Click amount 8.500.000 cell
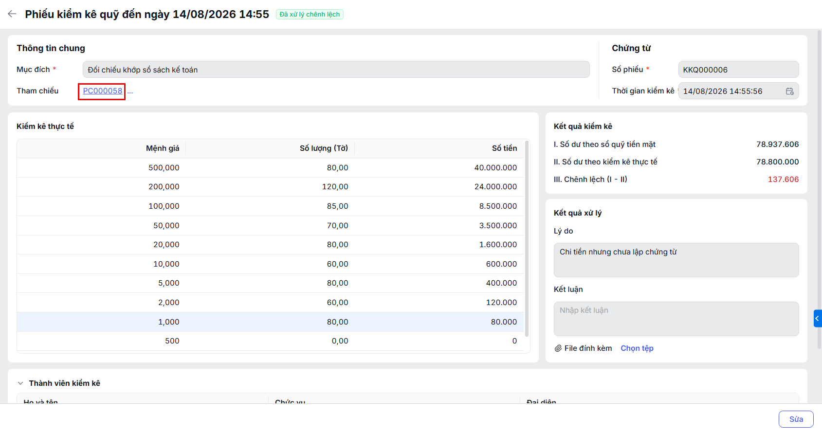Image resolution: width=822 pixels, height=434 pixels. coord(498,206)
